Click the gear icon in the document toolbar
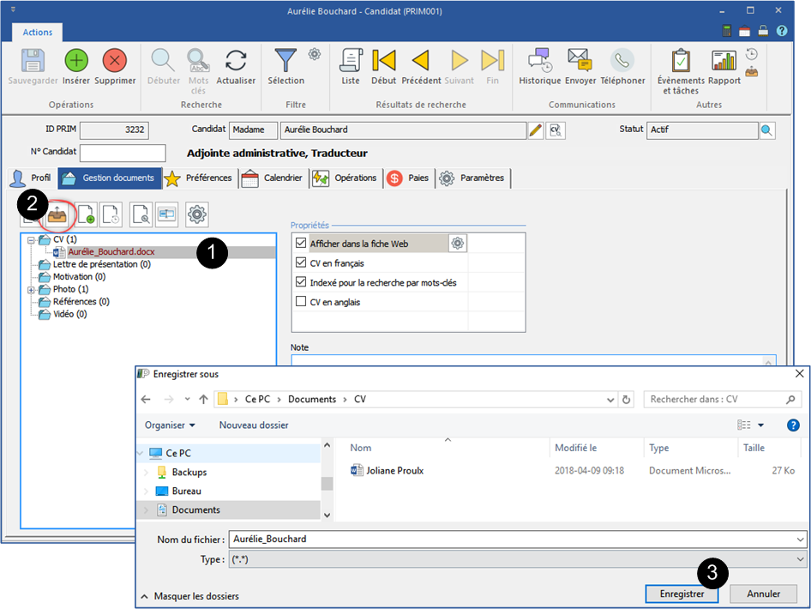 click(197, 214)
